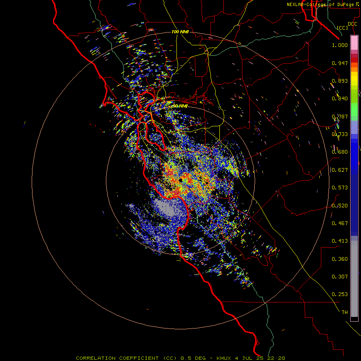Click the 0.307 scale label
Screen dimensions: 361x361
point(340,277)
